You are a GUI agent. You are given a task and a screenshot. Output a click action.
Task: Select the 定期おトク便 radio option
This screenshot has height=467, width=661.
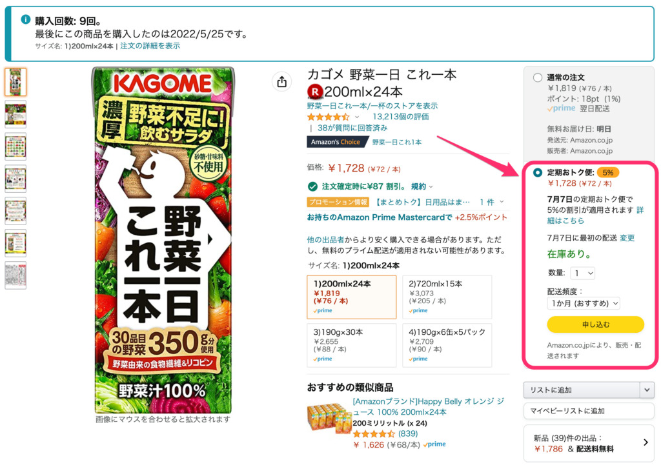click(x=538, y=173)
